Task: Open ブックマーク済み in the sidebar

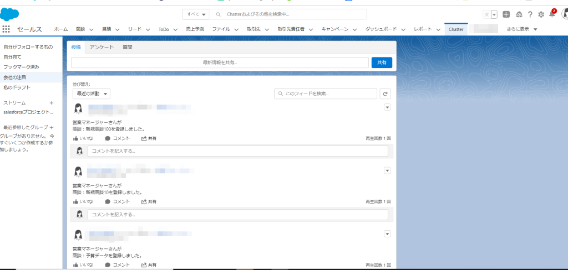Action: click(x=22, y=67)
